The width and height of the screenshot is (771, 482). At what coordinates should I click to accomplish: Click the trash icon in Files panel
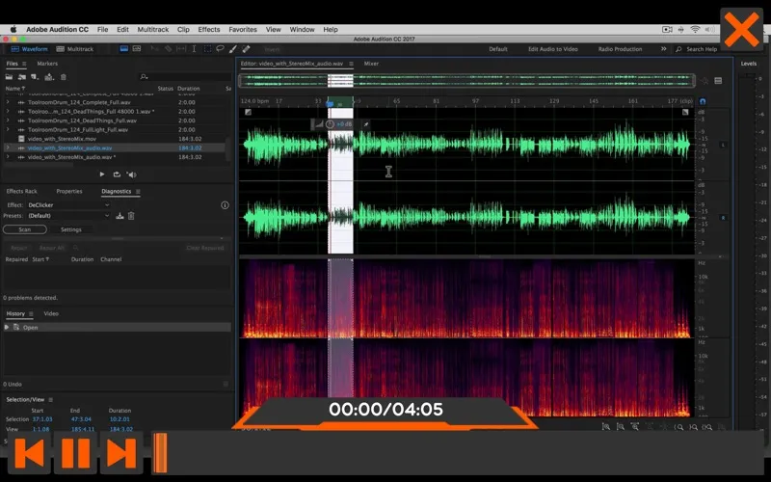63,77
